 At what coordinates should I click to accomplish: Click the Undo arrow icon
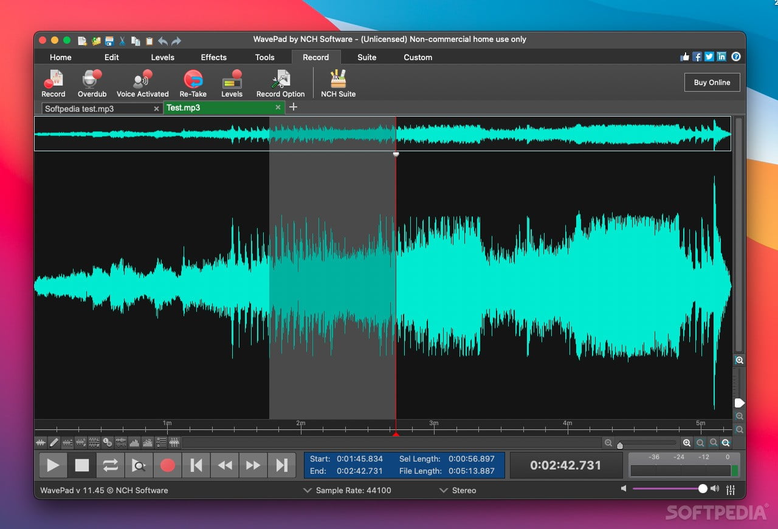[x=162, y=41]
